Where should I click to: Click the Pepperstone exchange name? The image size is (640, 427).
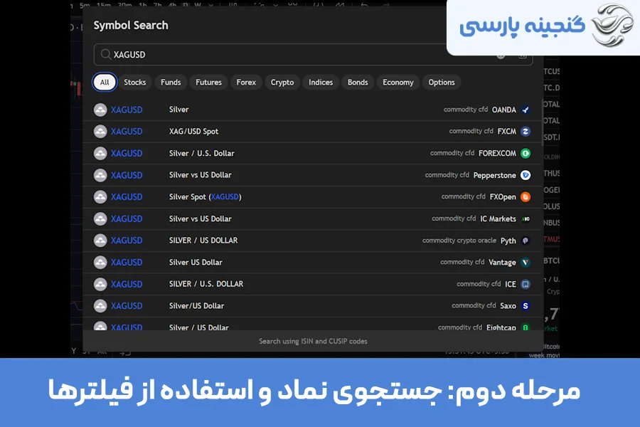[495, 175]
